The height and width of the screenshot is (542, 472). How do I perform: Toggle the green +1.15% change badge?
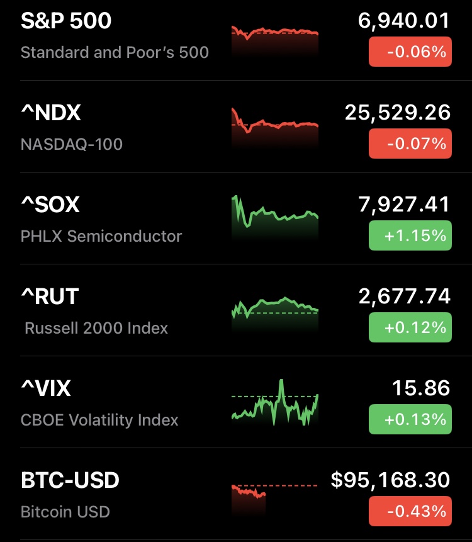click(410, 235)
